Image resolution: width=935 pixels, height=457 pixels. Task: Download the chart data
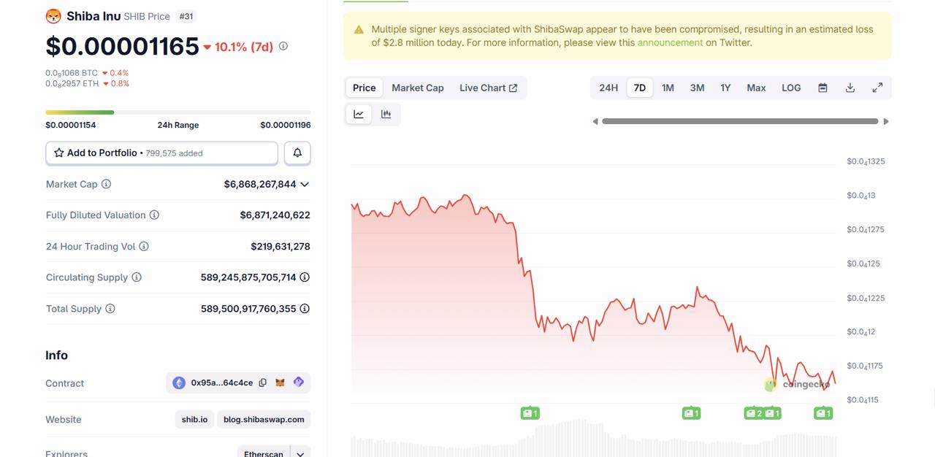click(x=850, y=88)
